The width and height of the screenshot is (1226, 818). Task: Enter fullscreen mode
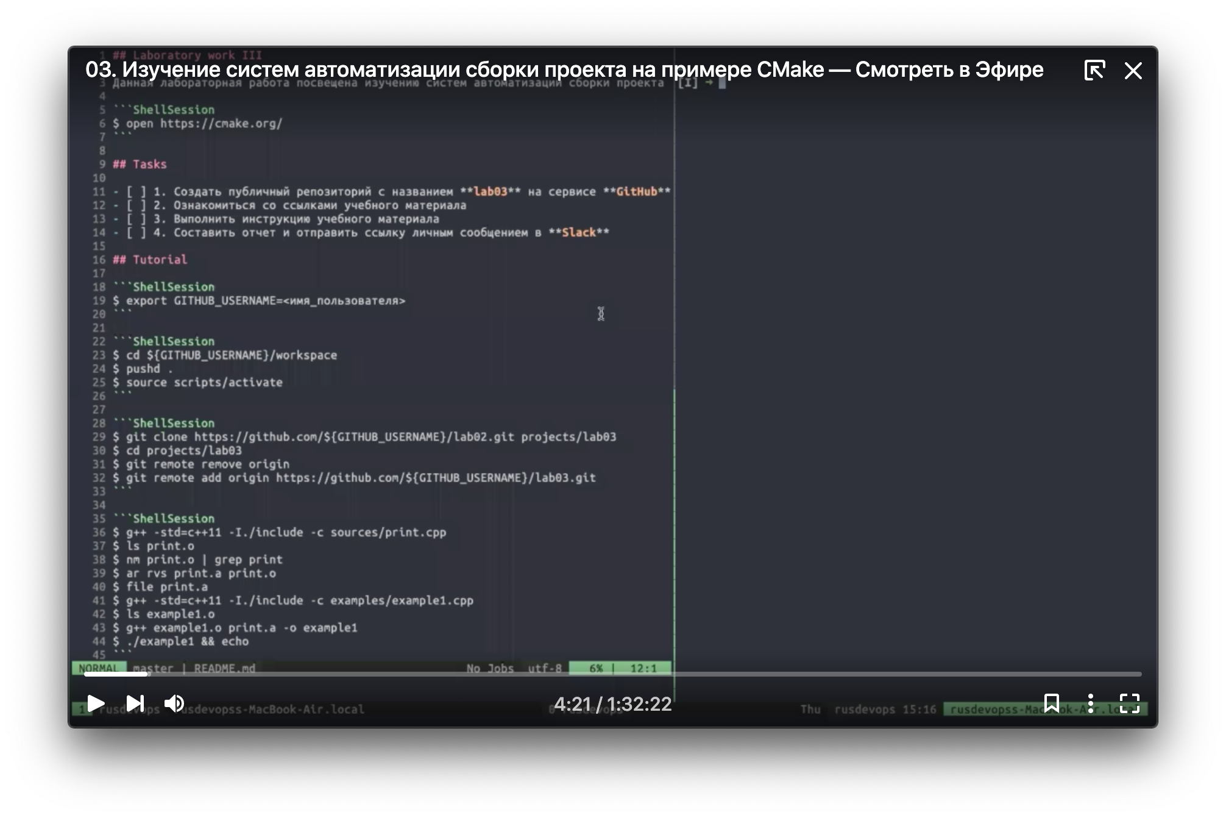1130,703
